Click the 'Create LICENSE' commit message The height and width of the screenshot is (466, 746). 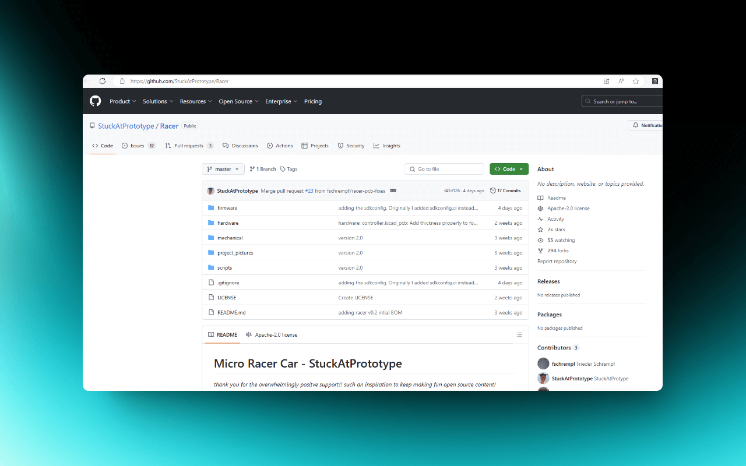[356, 298]
